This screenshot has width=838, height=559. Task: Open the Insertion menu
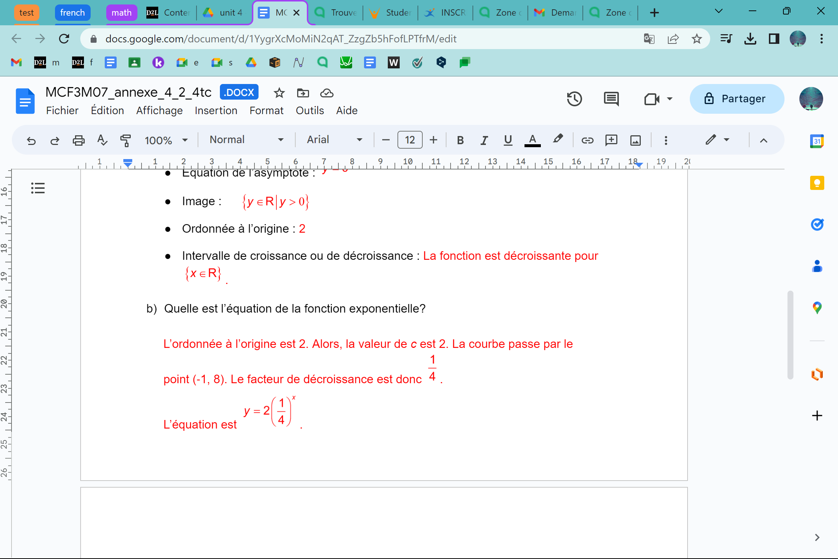click(x=216, y=111)
